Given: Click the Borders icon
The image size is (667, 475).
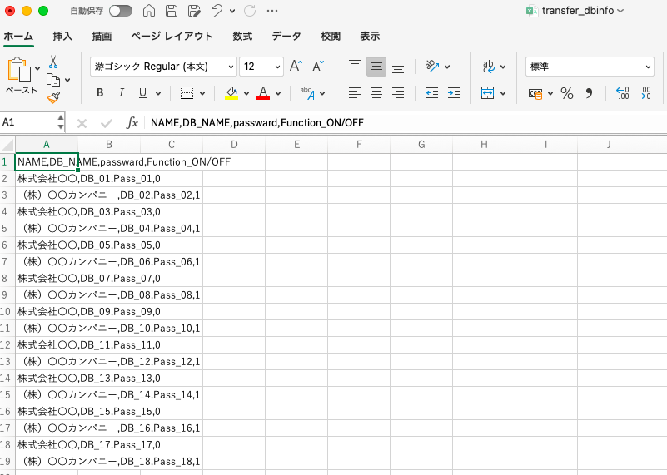Looking at the screenshot, I should 187,92.
